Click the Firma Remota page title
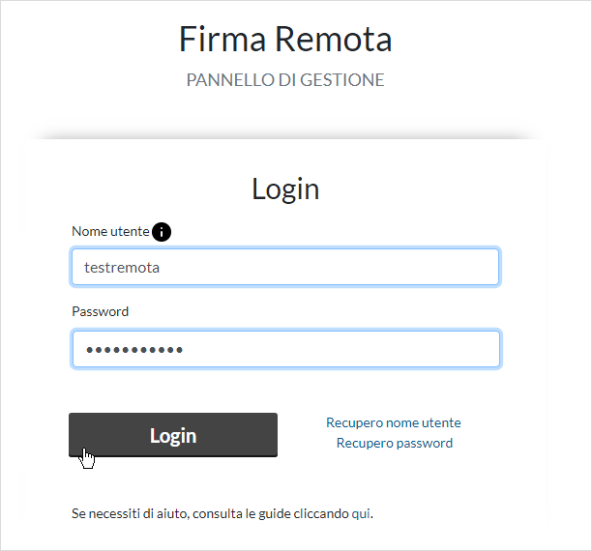The height and width of the screenshot is (551, 592). click(x=285, y=39)
